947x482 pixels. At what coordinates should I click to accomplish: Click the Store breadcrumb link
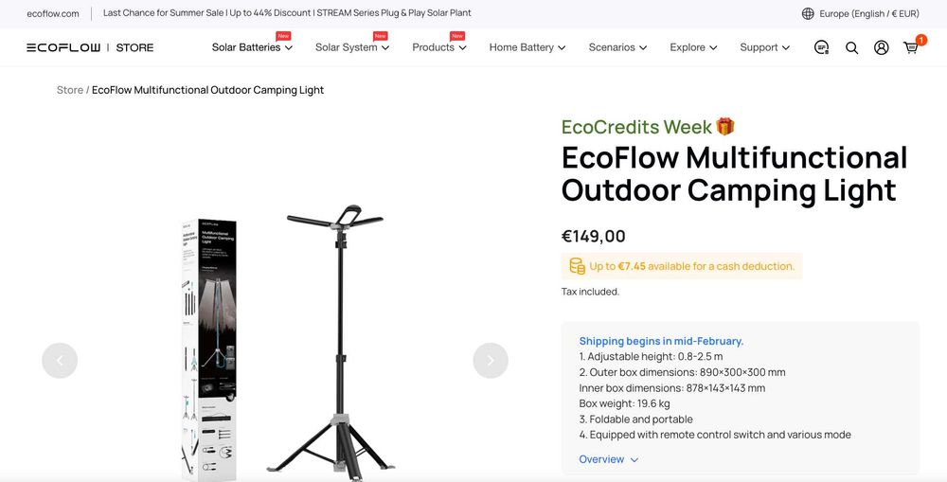[70, 90]
